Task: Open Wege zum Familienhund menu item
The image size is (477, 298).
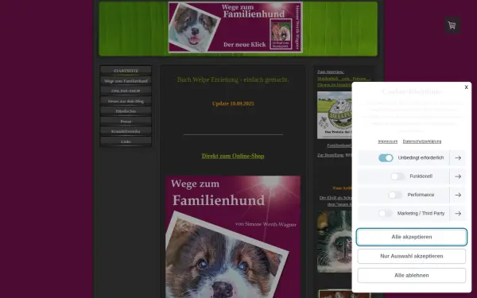Action: coord(126,81)
